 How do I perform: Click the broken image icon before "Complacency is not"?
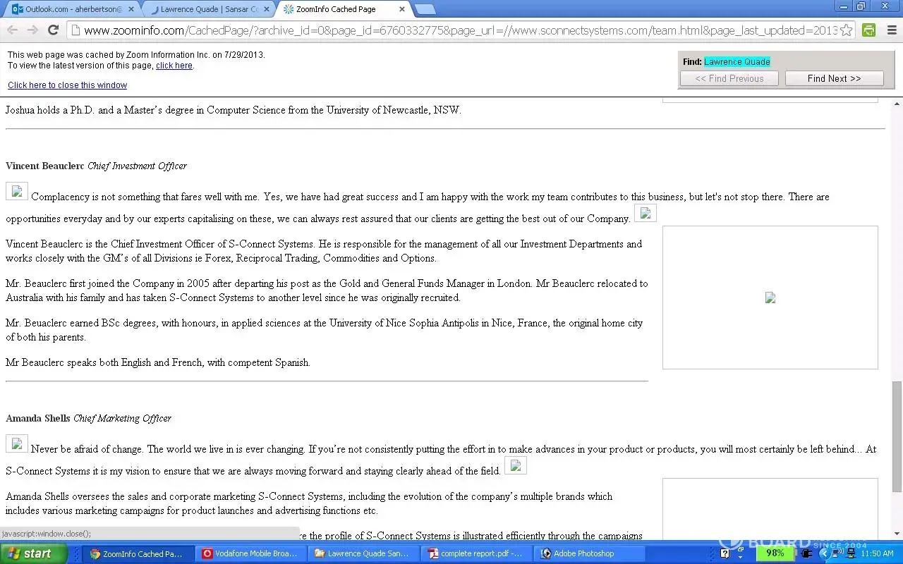pyautogui.click(x=17, y=191)
